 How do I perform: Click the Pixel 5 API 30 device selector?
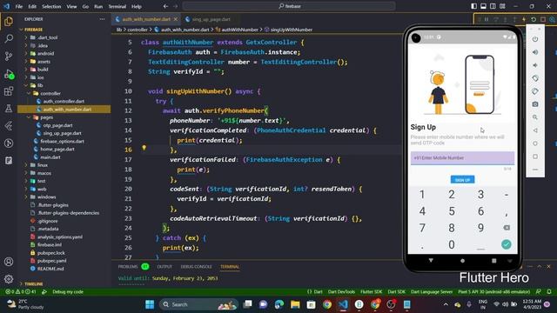[493, 292]
